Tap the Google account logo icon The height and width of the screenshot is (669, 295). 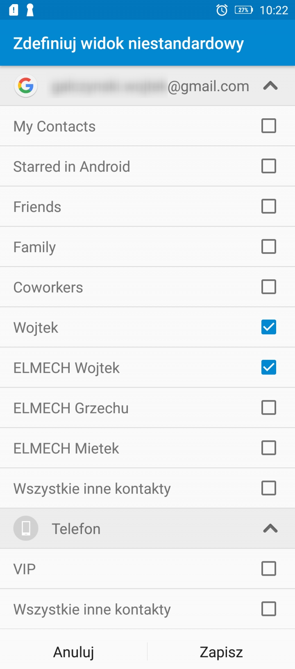click(26, 86)
